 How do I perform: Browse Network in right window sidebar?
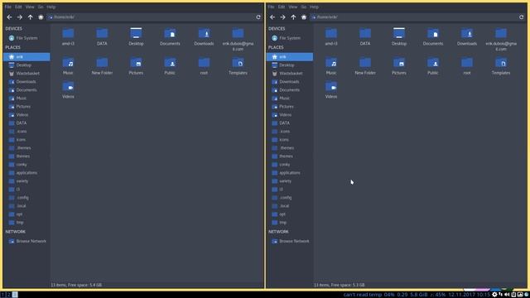pos(289,241)
